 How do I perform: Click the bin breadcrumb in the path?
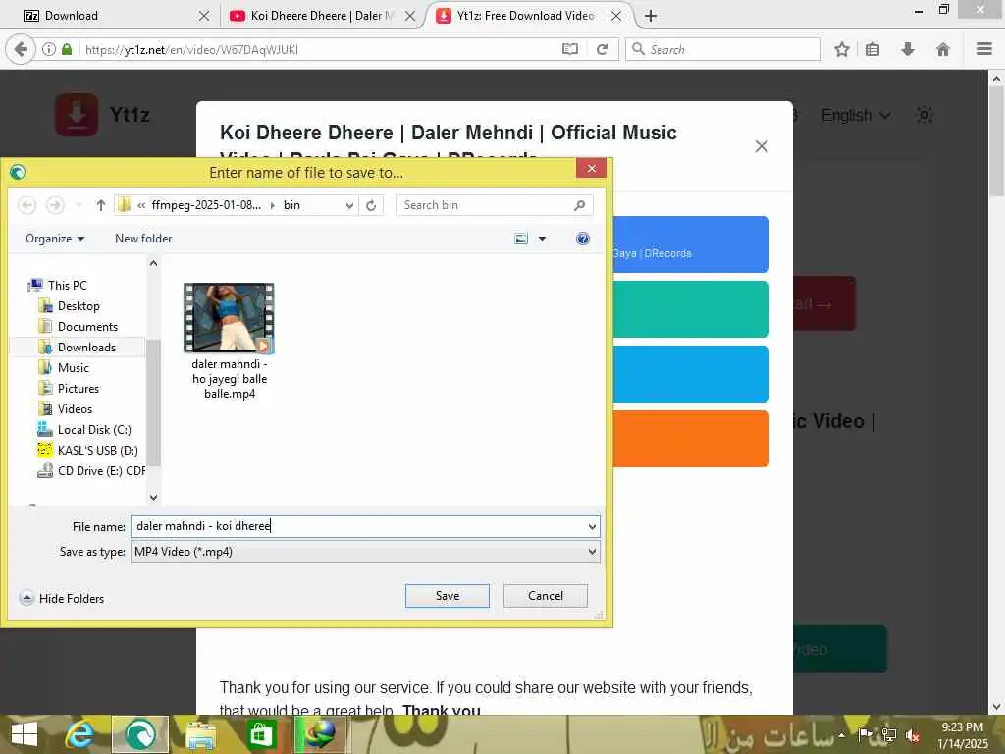pos(291,205)
